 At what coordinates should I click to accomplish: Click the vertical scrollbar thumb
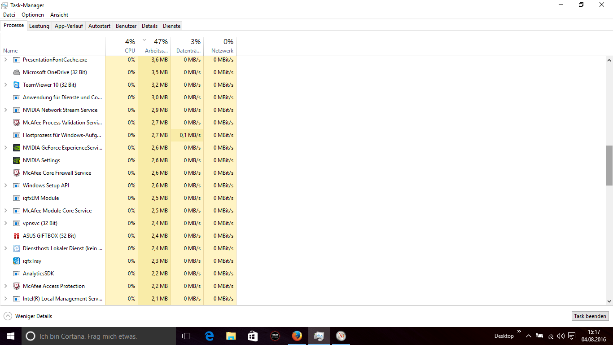tap(609, 165)
